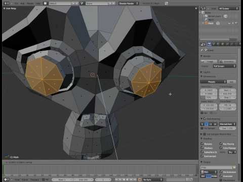Jump to first frame in timeline controls

click(x=116, y=179)
